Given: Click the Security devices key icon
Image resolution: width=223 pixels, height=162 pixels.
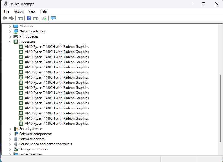Looking at the screenshot, I should (x=16, y=129).
